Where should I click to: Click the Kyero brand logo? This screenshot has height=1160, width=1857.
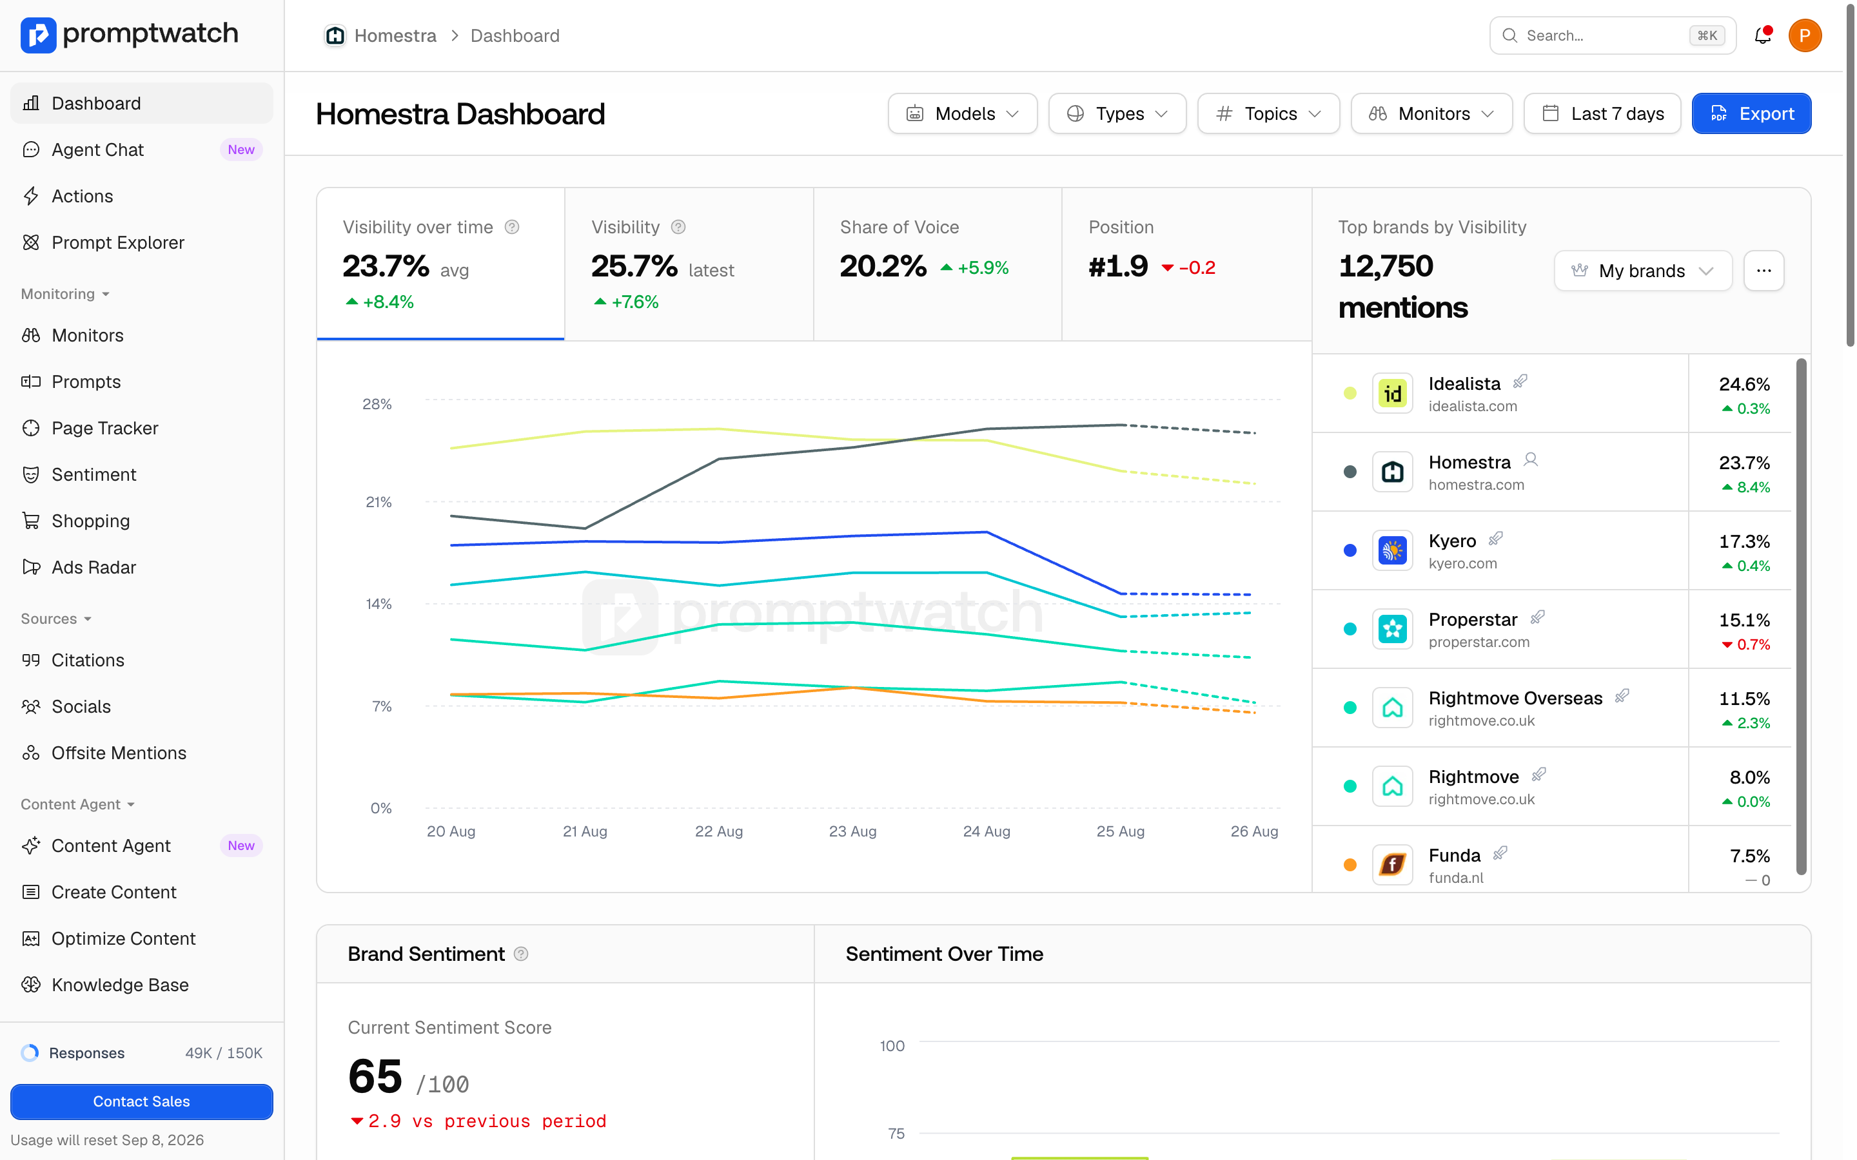tap(1392, 551)
